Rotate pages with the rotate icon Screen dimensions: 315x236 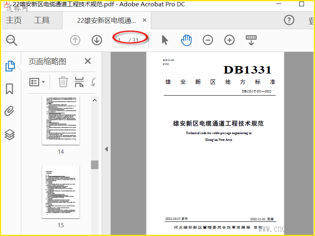93,82
